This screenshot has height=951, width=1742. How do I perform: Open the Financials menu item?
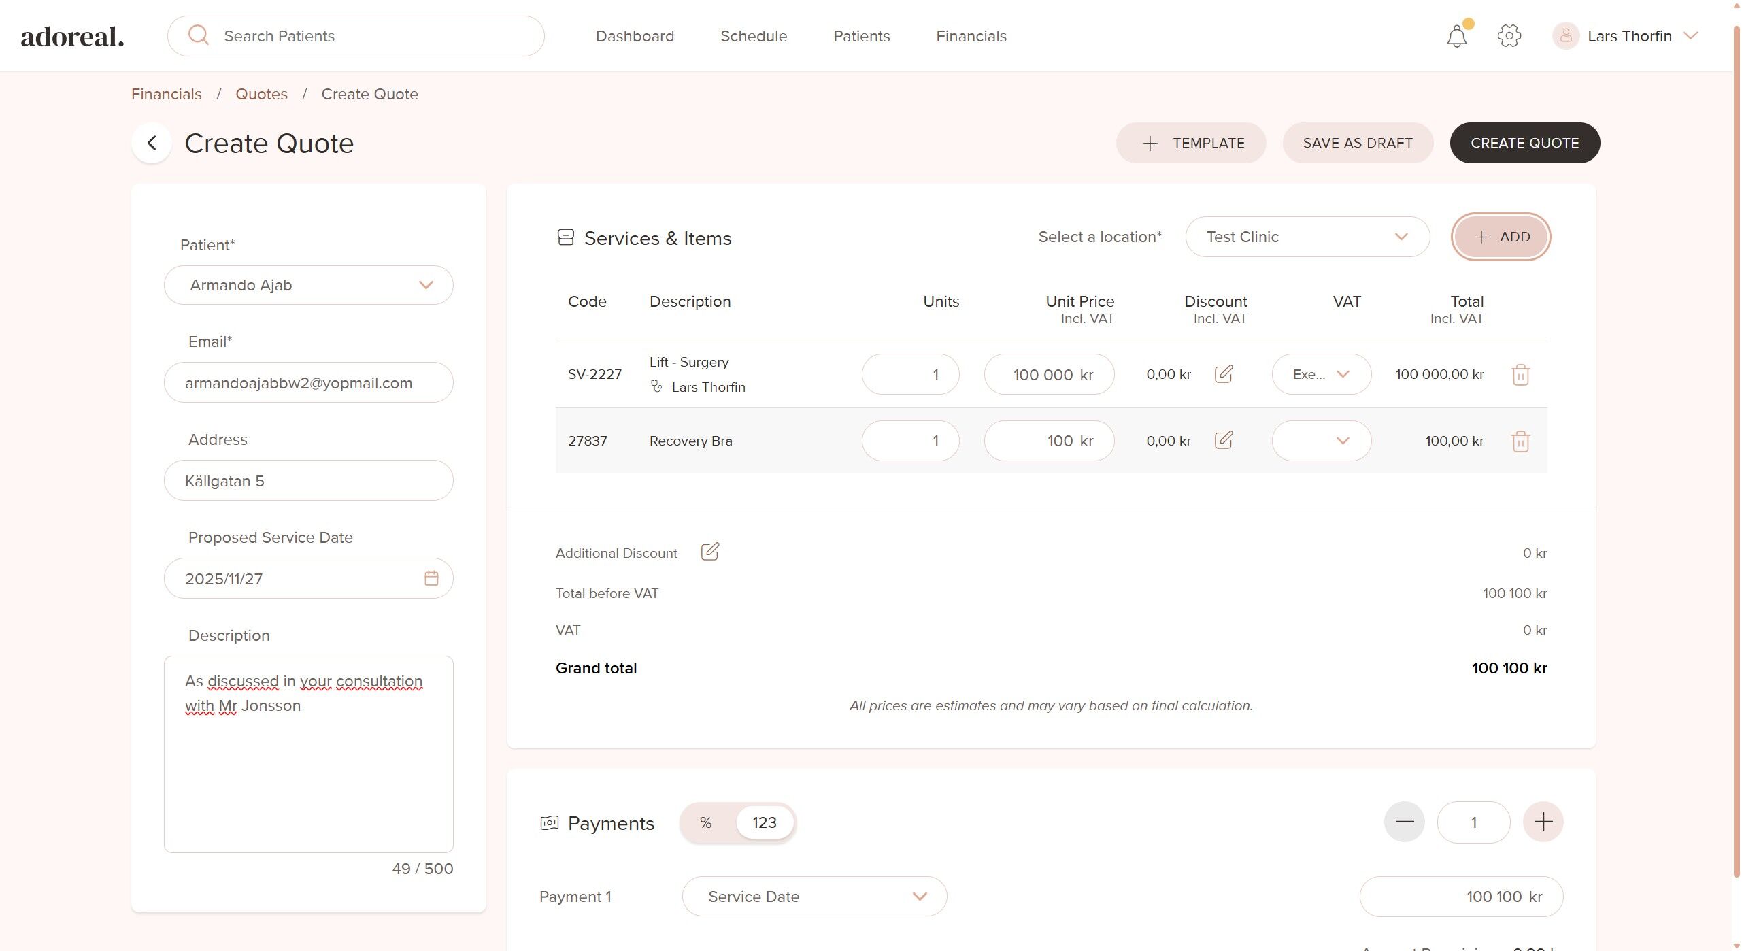pyautogui.click(x=971, y=36)
